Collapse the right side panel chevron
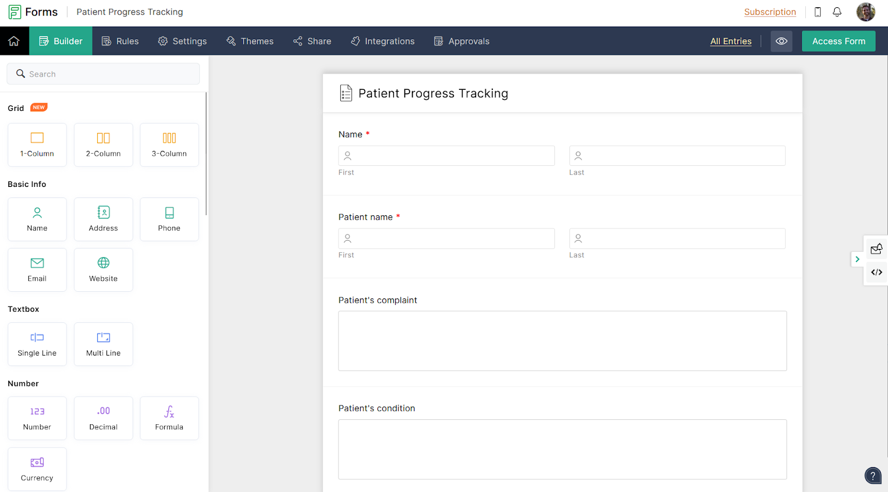Screen dimensions: 888x492 [x=856, y=259]
